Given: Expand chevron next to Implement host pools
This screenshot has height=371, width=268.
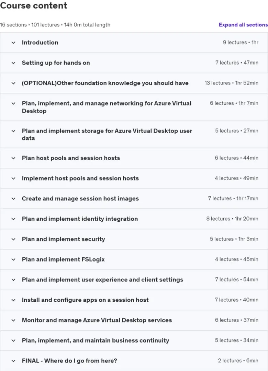Looking at the screenshot, I should (13, 178).
